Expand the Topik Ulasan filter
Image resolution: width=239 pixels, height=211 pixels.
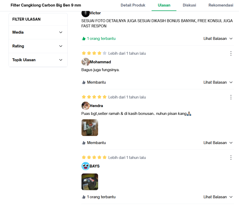(38, 60)
